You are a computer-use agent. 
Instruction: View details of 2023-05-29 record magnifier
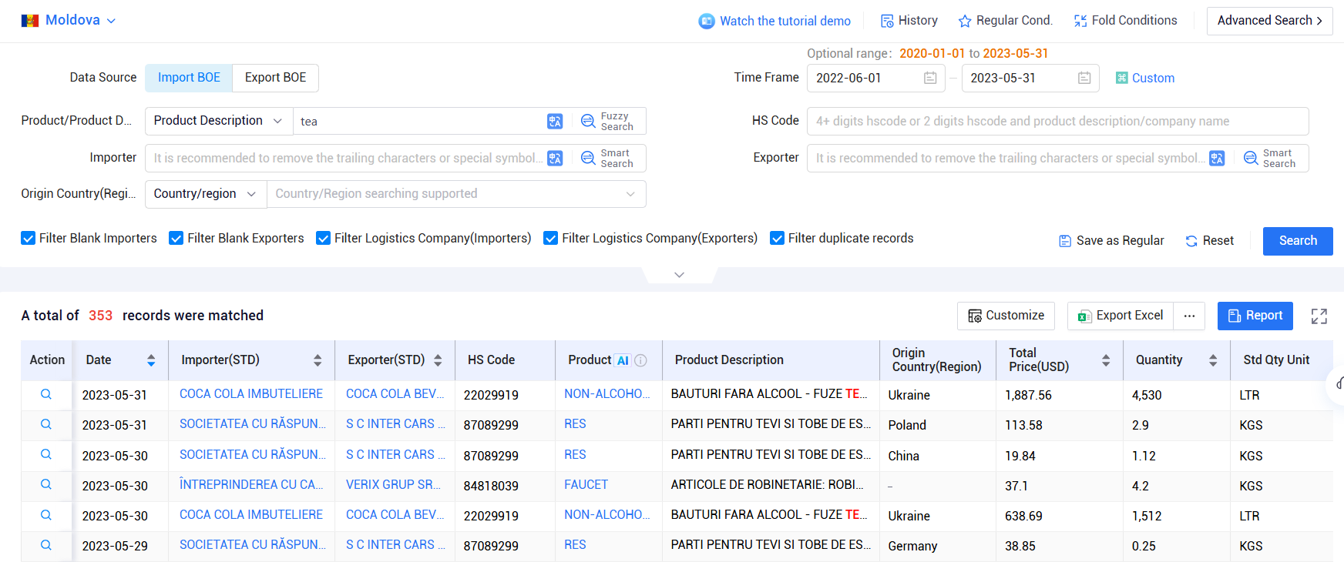46,545
